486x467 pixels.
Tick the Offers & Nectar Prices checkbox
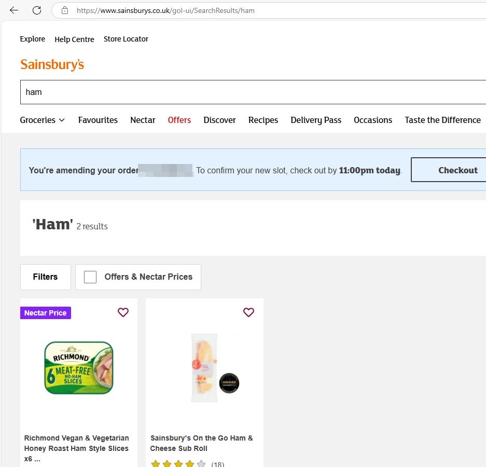(x=90, y=277)
